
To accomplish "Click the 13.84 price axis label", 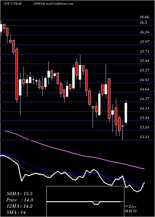I will point(144,118).
